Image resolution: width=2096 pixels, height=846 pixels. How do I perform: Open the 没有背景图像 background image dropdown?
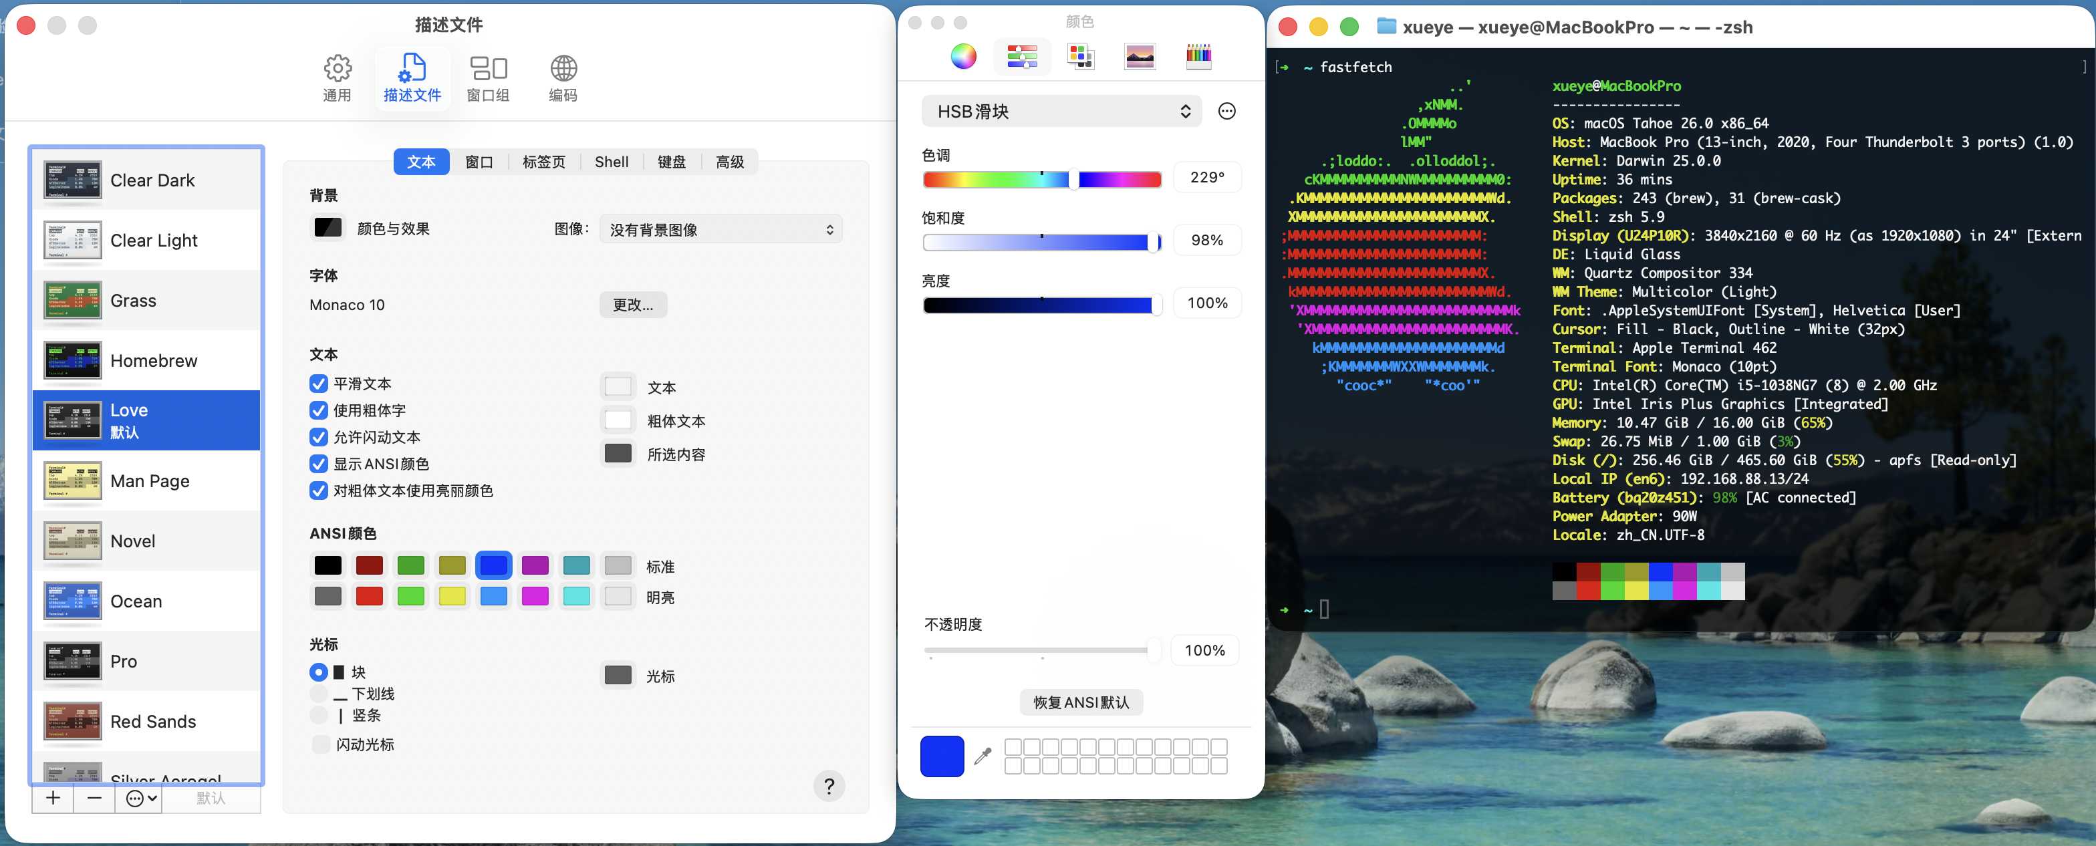721,229
